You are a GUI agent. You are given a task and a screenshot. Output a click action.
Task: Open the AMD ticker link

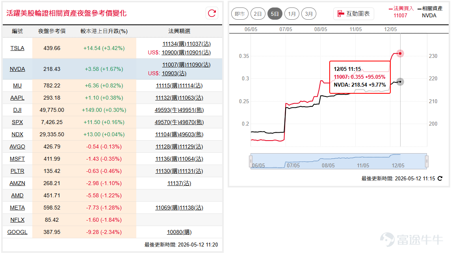tap(17, 196)
